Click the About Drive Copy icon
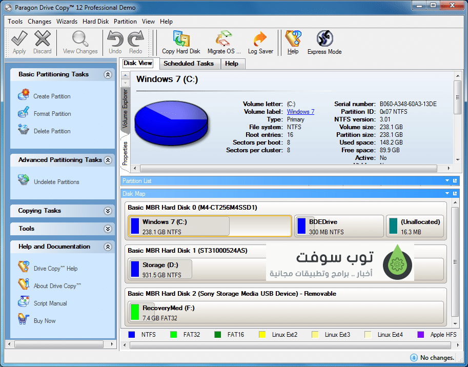468x367 pixels. click(24, 284)
